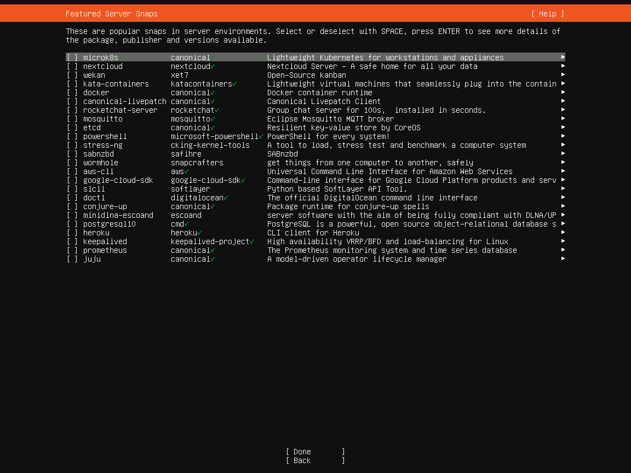Click the verified checkmark beside katacontainers
The image size is (631, 473).
(x=234, y=84)
